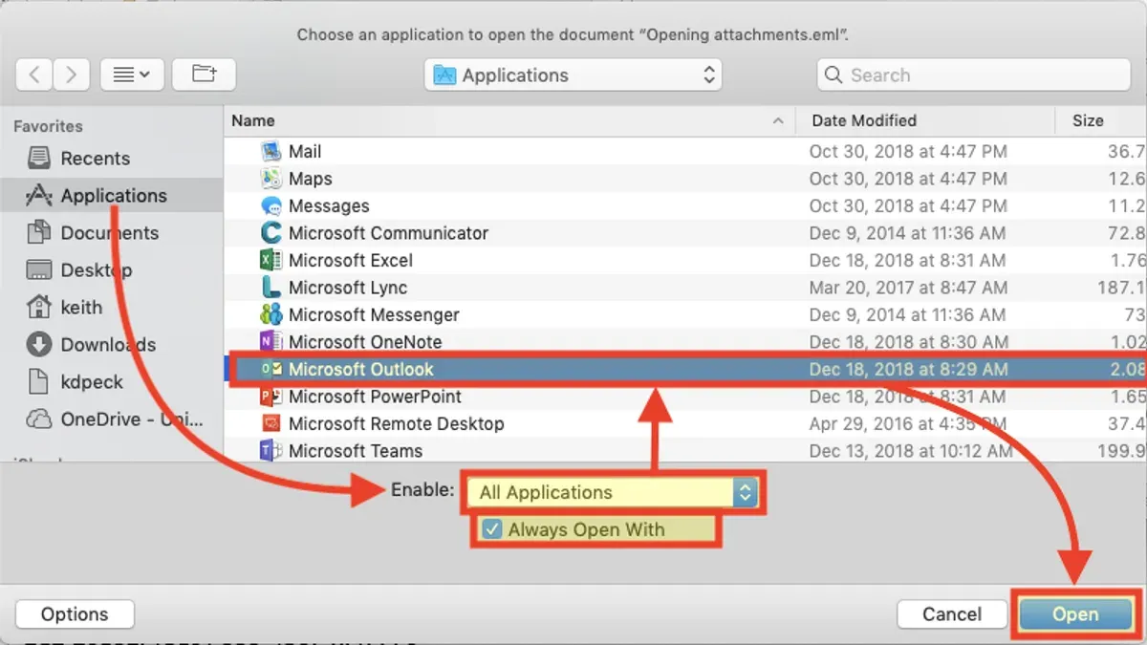Cancel the application chooser dialog
1147x645 pixels.
(x=951, y=614)
